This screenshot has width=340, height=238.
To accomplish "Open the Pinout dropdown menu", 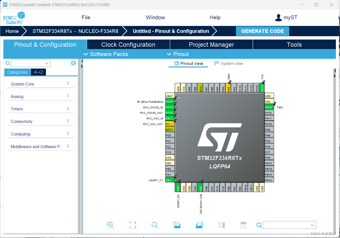I will [x=178, y=54].
